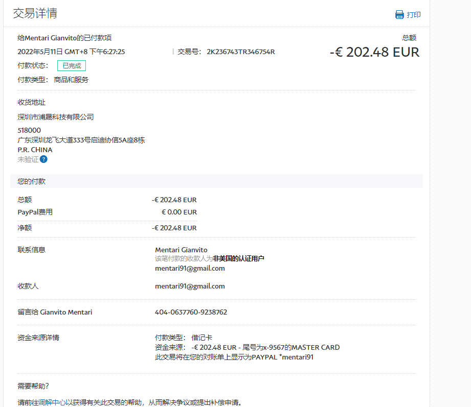471x407 pixels.
Task: Click the company name 深圳市浦晟科技有限公司
Action: click(56, 117)
